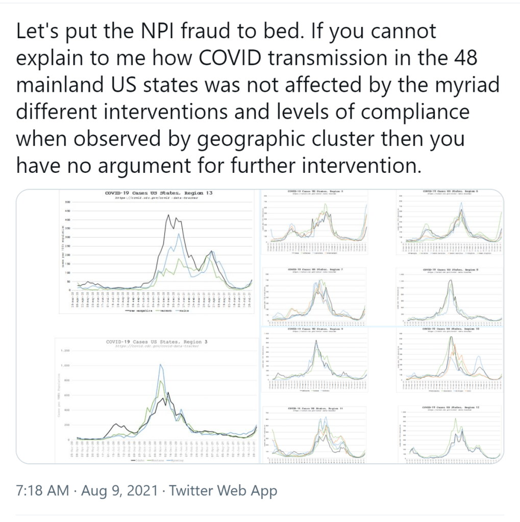Viewport: 520px width, 522px height.
Task: Click the Region 13 chart title text
Action: [x=158, y=193]
